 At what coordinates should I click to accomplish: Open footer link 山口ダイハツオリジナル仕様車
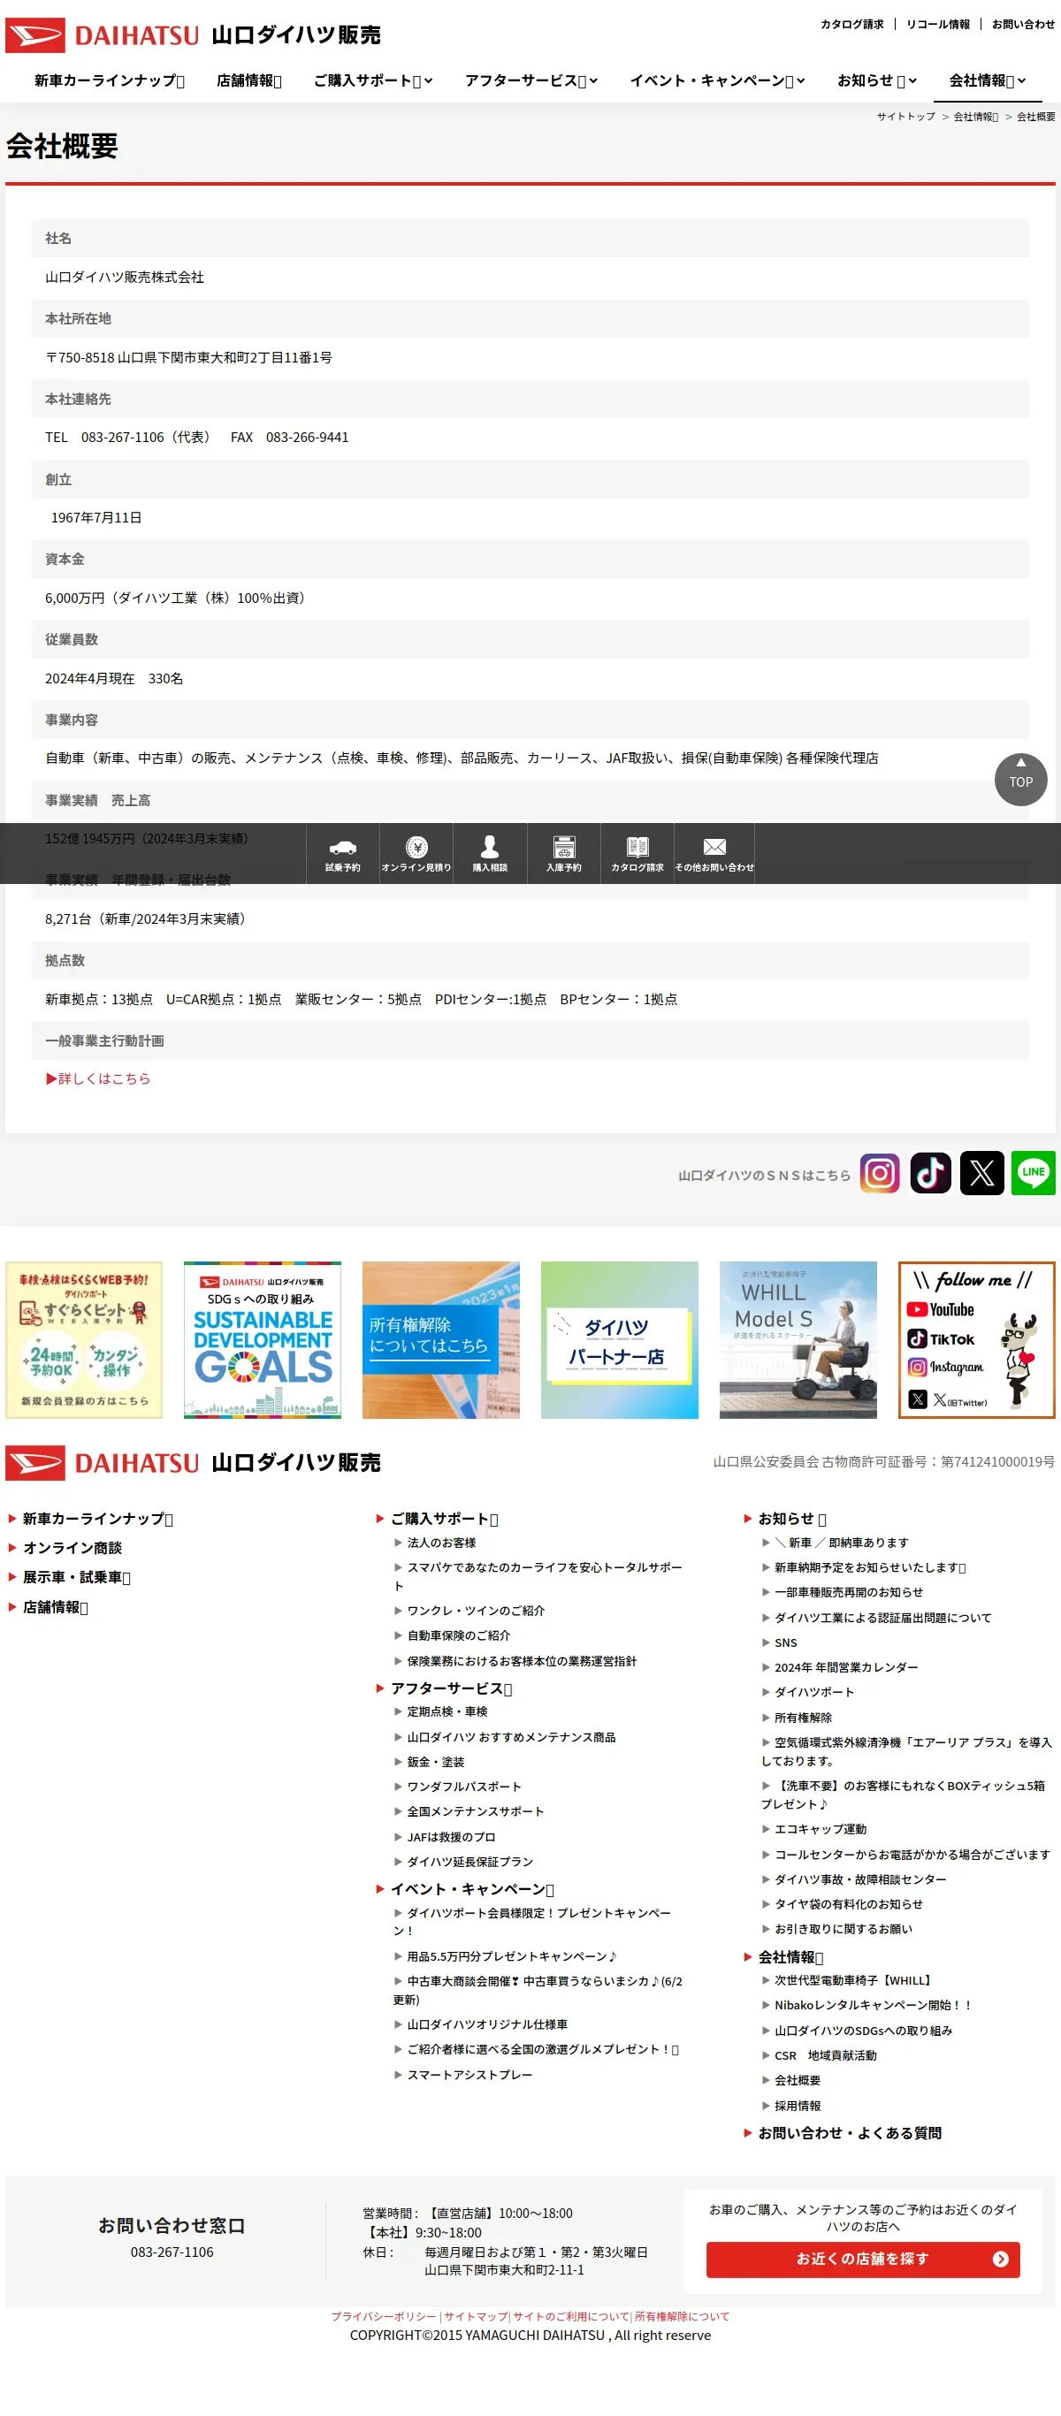click(487, 2024)
